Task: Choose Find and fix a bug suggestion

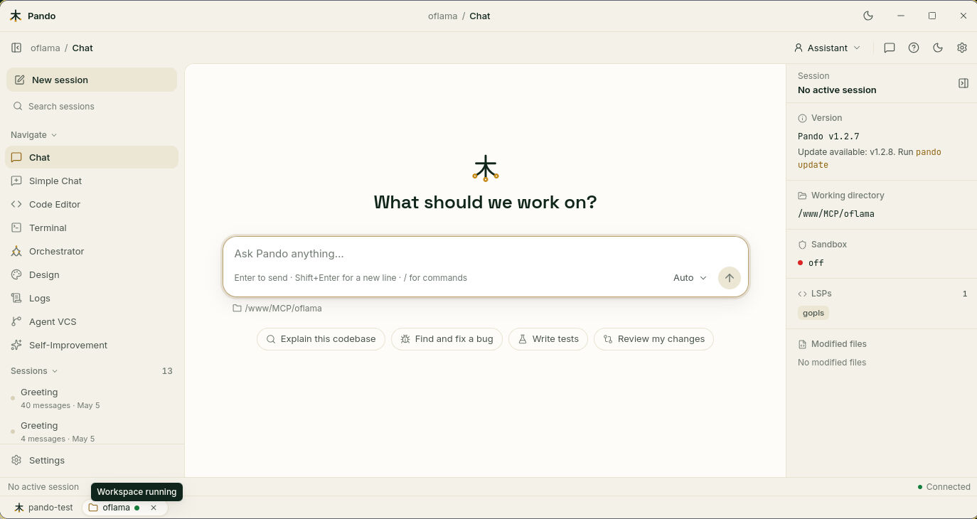Action: pyautogui.click(x=447, y=339)
